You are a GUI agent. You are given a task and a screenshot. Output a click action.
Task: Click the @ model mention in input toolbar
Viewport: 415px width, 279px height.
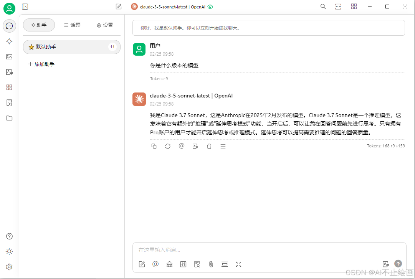[155, 264]
